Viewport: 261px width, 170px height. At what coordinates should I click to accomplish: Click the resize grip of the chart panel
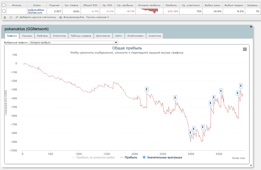point(251,165)
